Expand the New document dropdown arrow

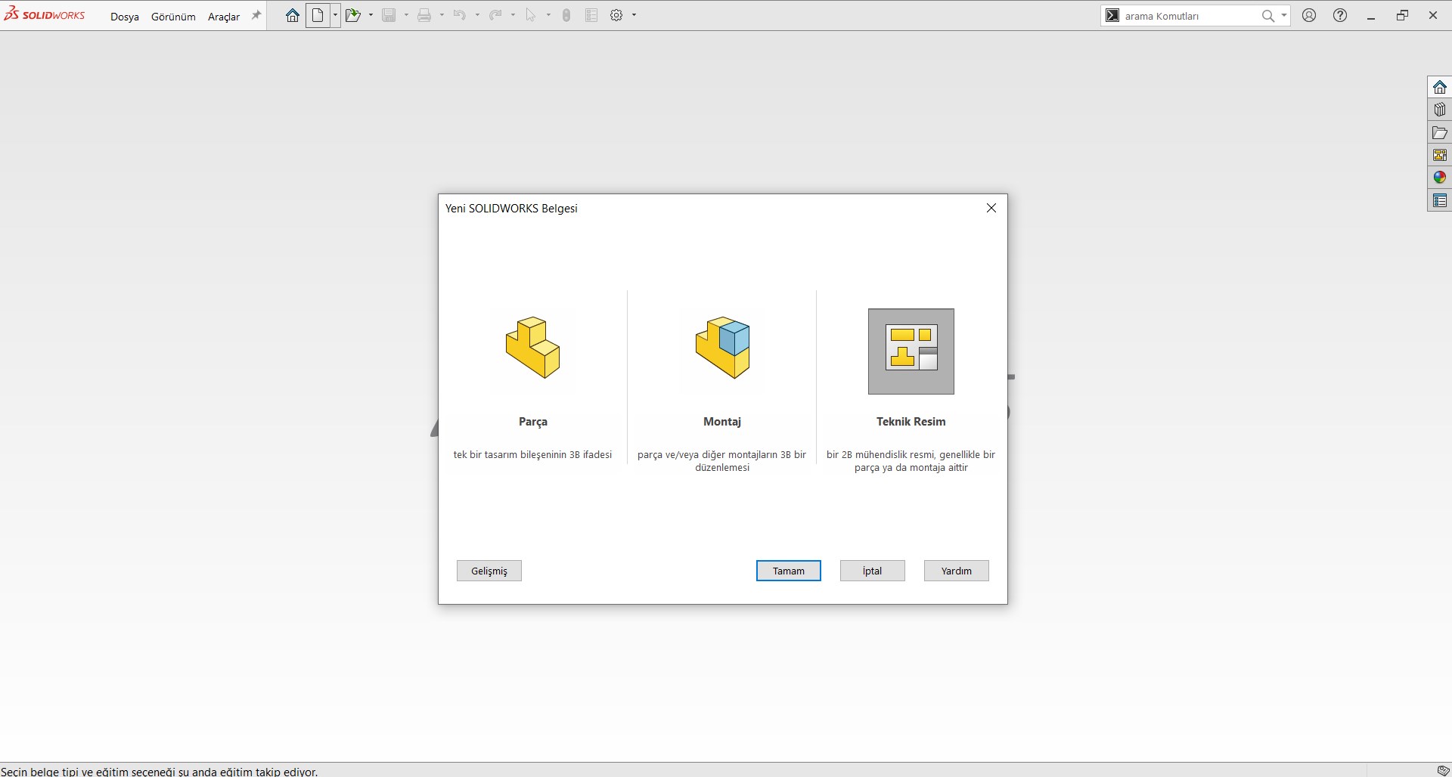coord(335,15)
